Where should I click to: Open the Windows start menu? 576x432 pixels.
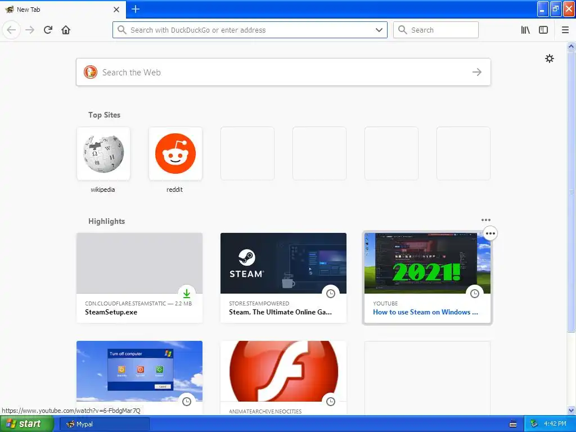27,424
